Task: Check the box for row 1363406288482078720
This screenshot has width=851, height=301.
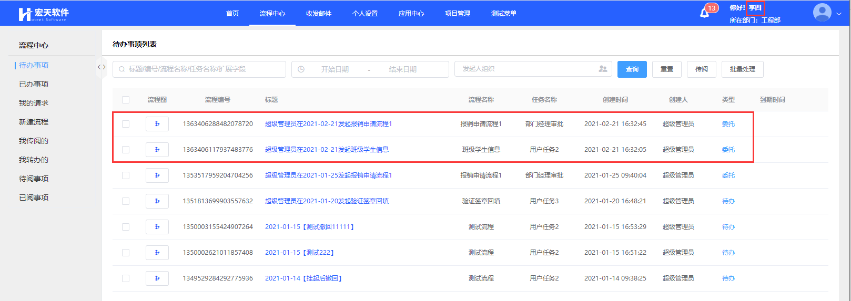Action: [126, 124]
